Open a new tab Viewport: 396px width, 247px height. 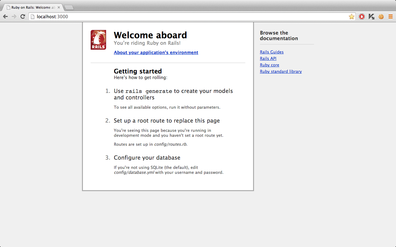click(69, 7)
